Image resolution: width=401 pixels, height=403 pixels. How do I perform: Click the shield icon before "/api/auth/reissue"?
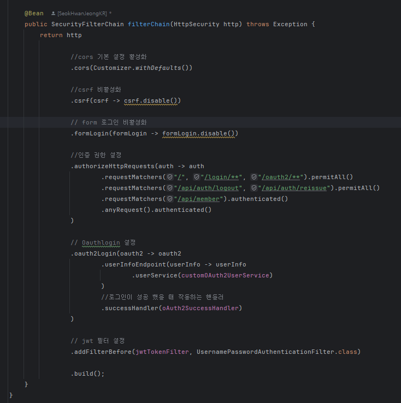click(254, 188)
